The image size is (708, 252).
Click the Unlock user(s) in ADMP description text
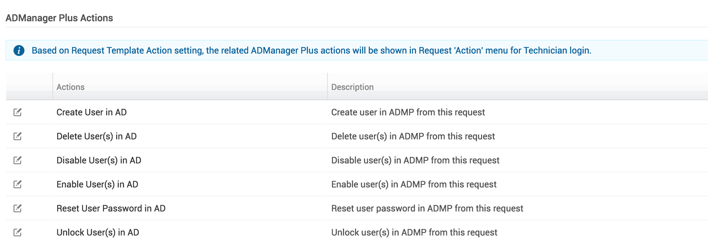(414, 232)
